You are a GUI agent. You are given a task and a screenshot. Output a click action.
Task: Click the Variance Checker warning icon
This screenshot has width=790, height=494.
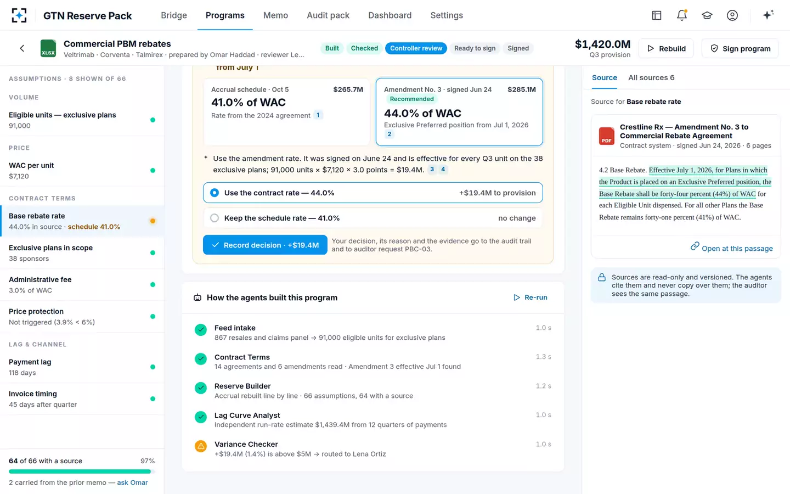tap(201, 446)
